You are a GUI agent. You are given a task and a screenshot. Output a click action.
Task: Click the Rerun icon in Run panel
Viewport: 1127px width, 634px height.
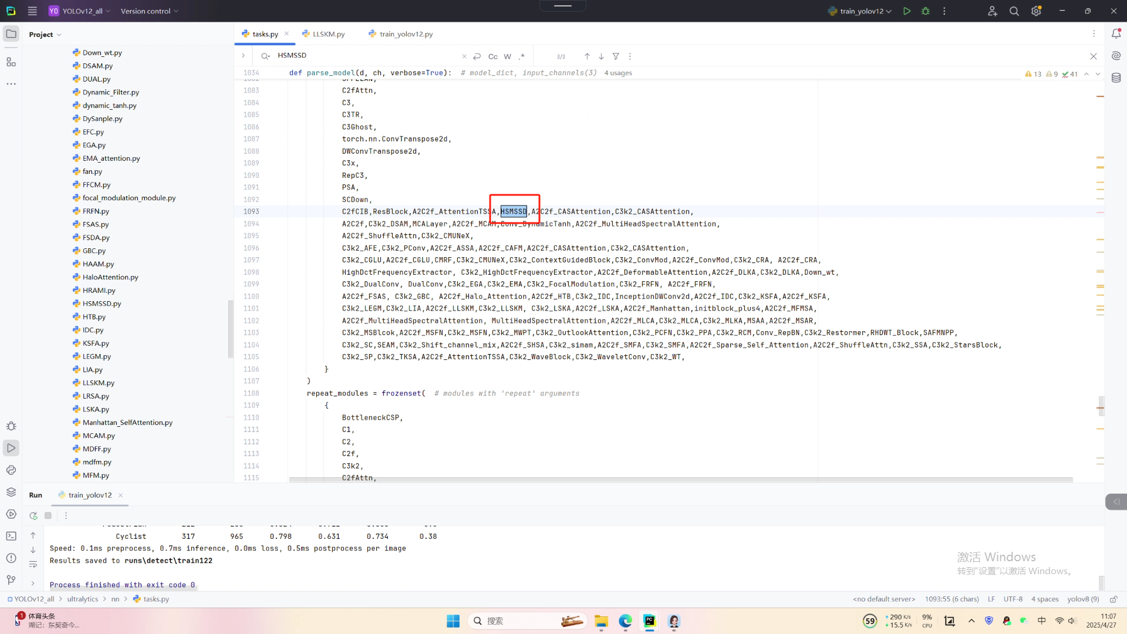pyautogui.click(x=33, y=515)
